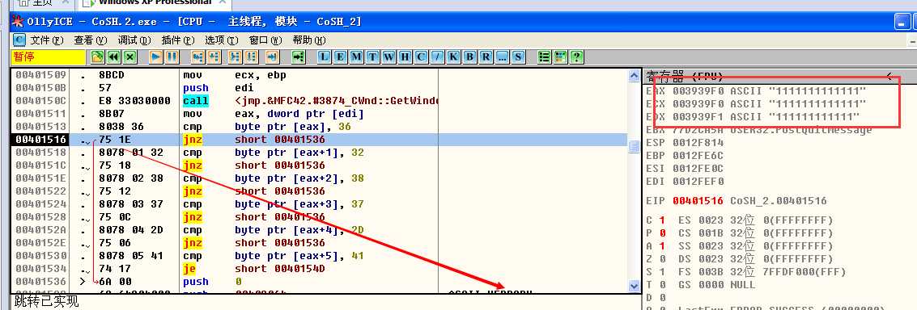The width and height of the screenshot is (917, 310).
Task: Click the EDX register value 003939F1
Action: tap(698, 117)
